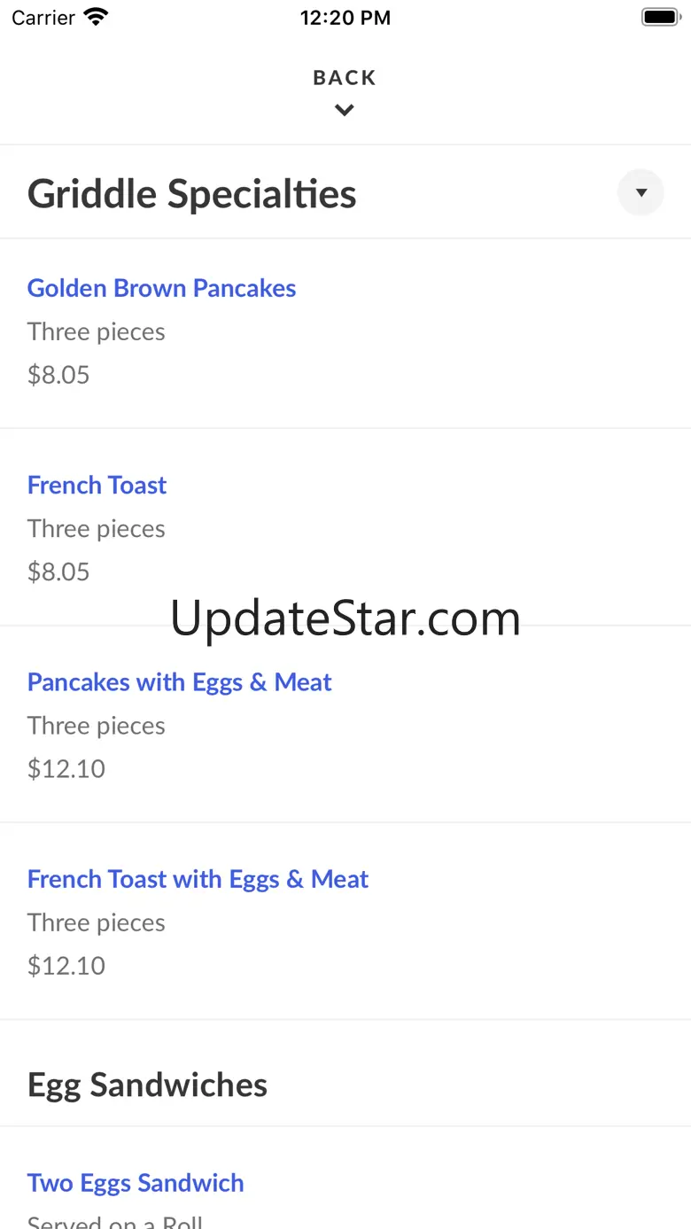691x1229 pixels.
Task: Open the Two Eggs Sandwich item
Action: [x=136, y=1183]
